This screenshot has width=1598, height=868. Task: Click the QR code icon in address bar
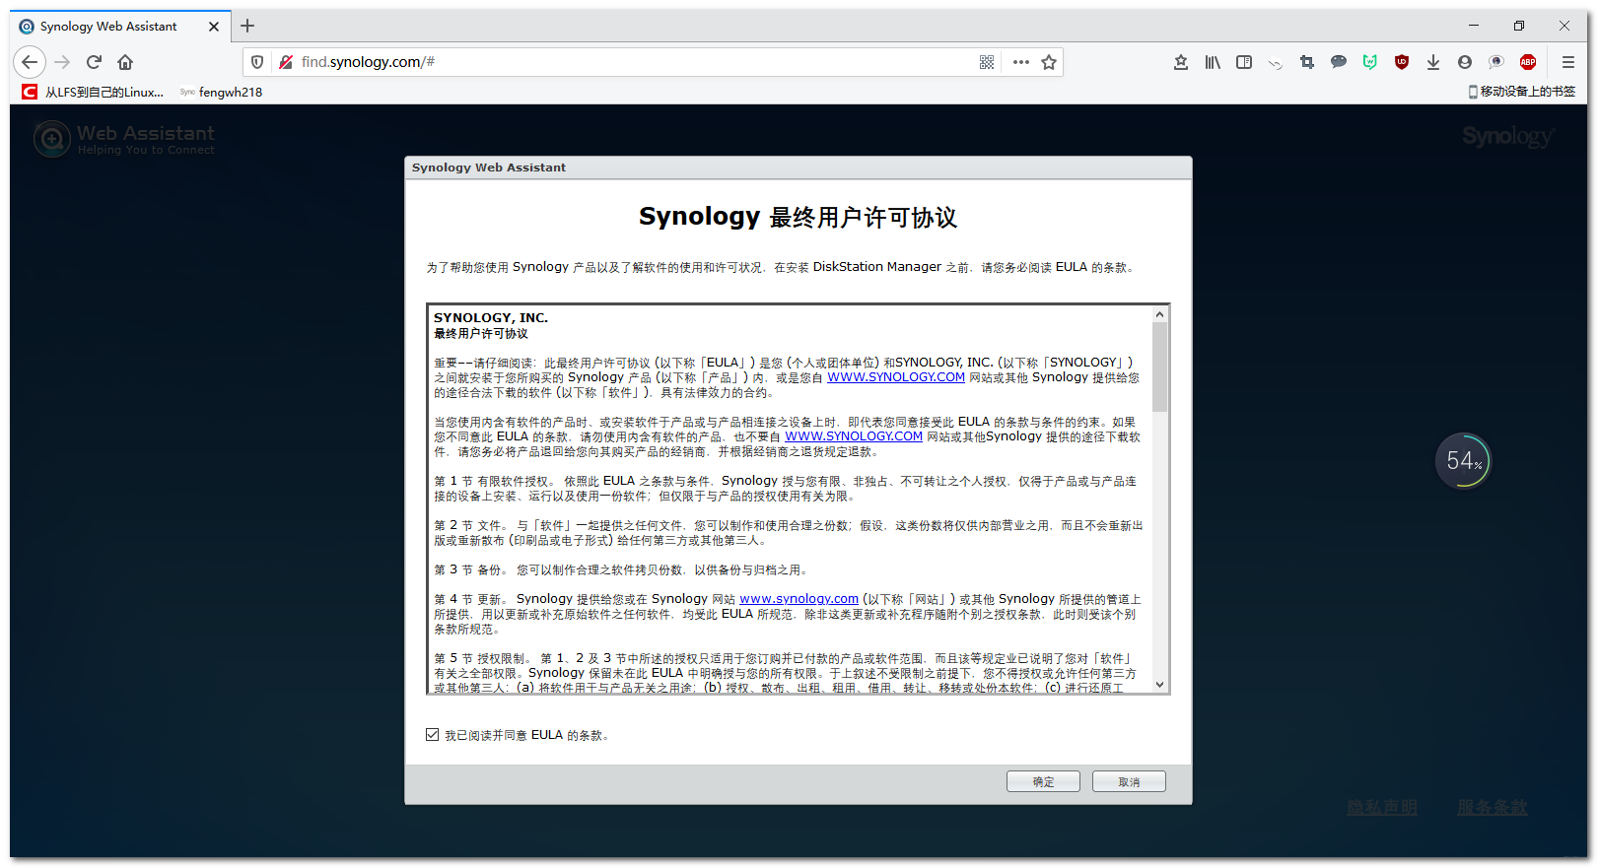987,62
